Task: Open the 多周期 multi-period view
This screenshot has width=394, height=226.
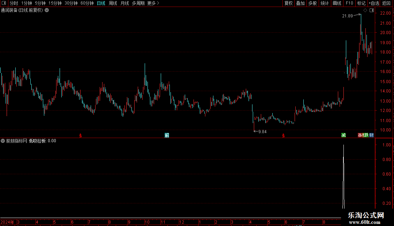Action: [138, 3]
